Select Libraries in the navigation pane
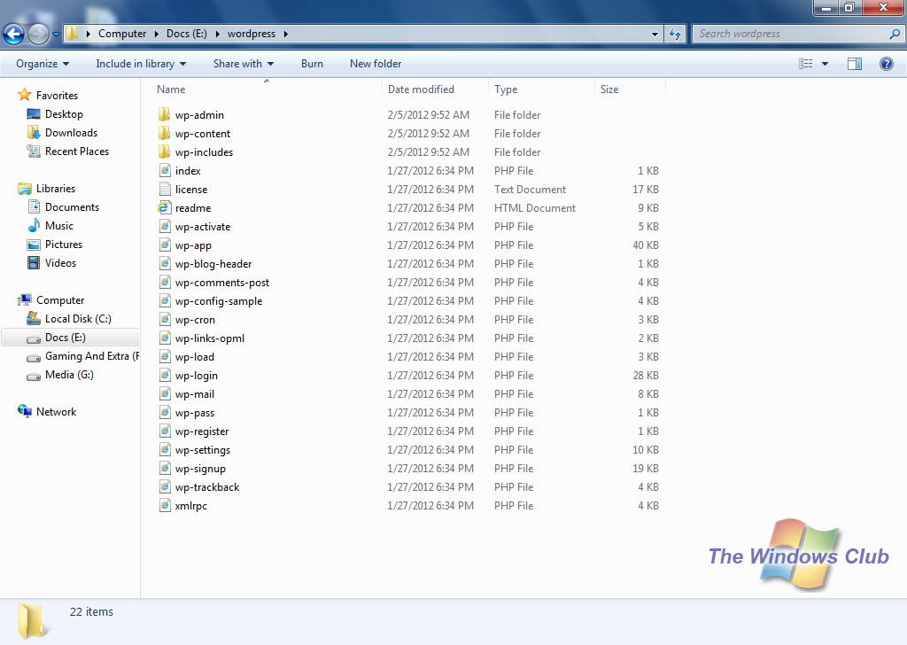This screenshot has height=645, width=907. (56, 189)
